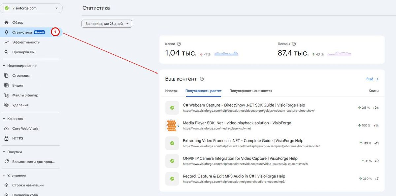
Task: Click the thumbnail of C# Webcam Capture row
Action: [x=172, y=108]
